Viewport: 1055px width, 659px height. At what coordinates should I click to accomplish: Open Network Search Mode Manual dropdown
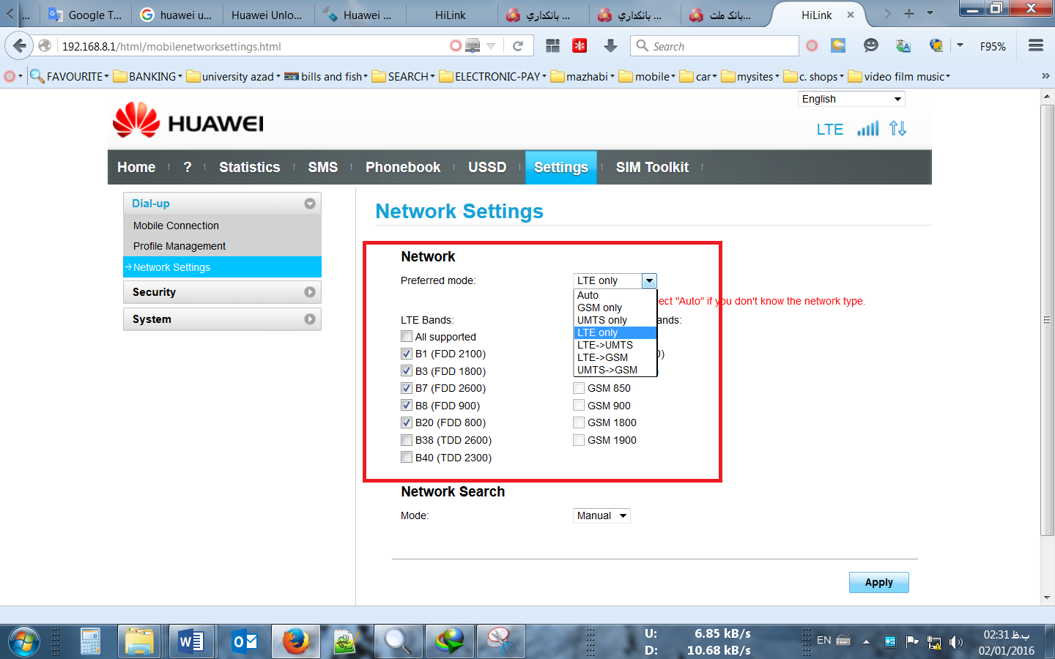point(601,515)
